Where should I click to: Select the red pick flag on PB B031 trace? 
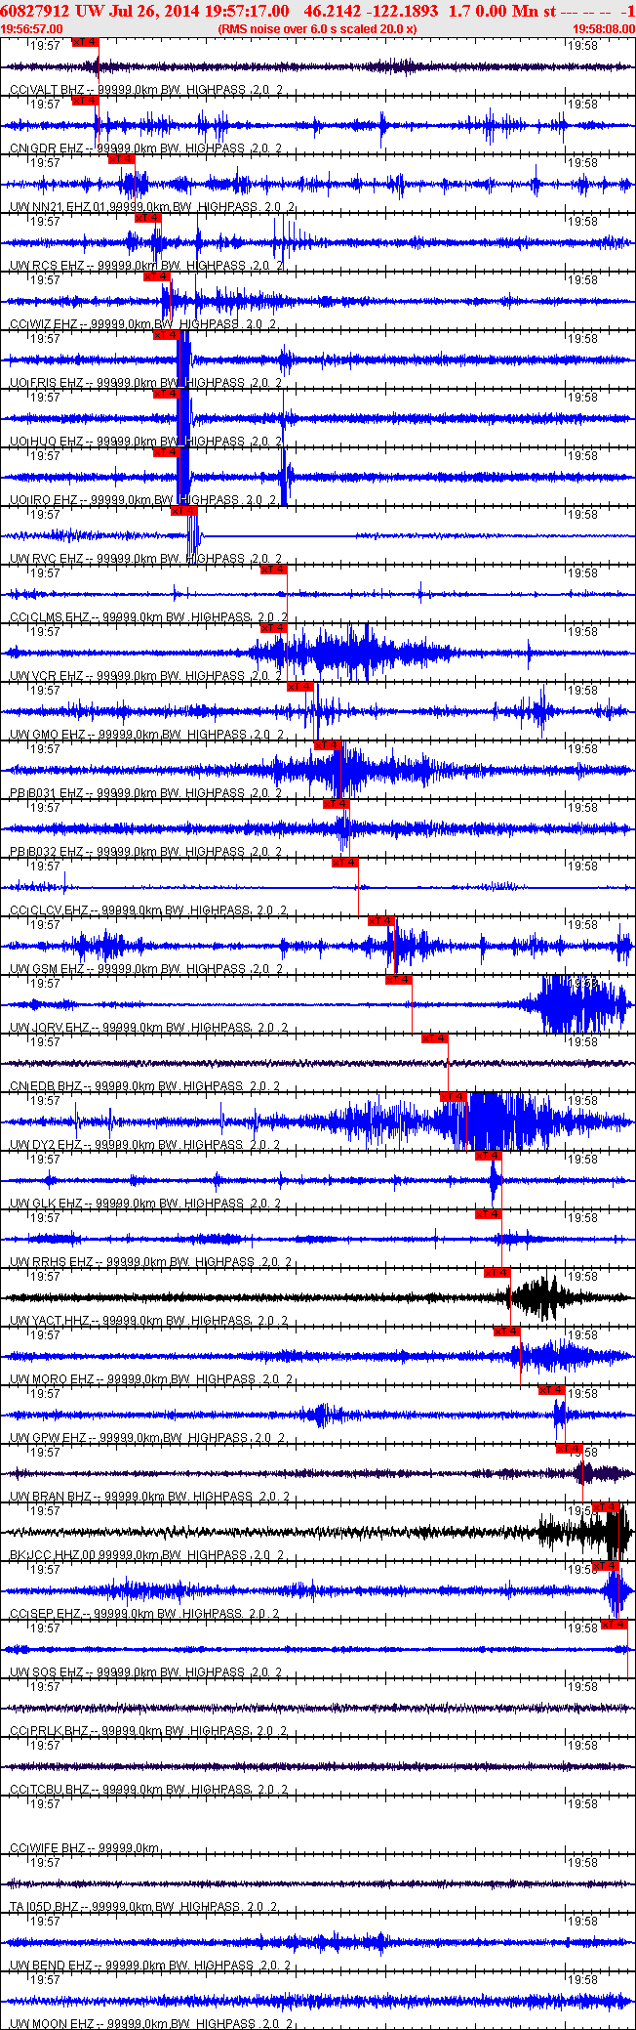pos(327,745)
